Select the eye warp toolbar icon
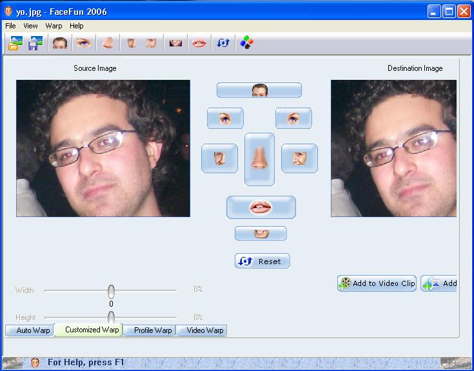474x371 pixels. (83, 43)
